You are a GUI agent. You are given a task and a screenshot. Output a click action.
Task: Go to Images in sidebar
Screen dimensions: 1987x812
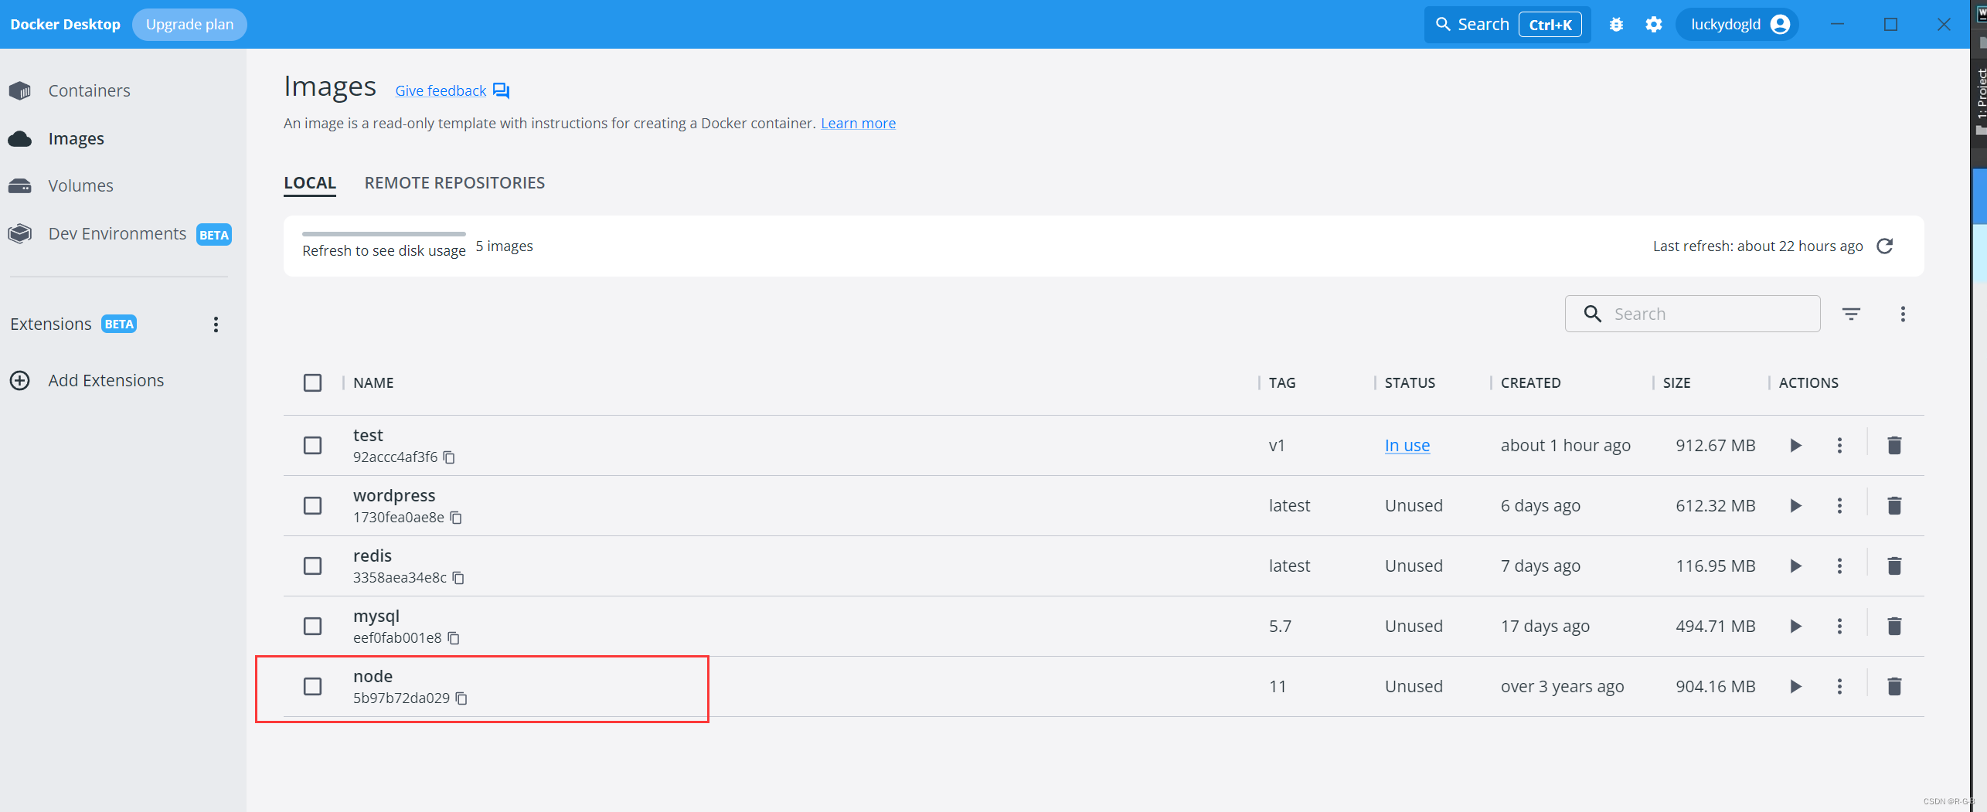click(76, 139)
